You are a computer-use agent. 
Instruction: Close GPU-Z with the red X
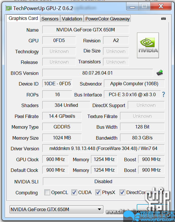(161, 6)
